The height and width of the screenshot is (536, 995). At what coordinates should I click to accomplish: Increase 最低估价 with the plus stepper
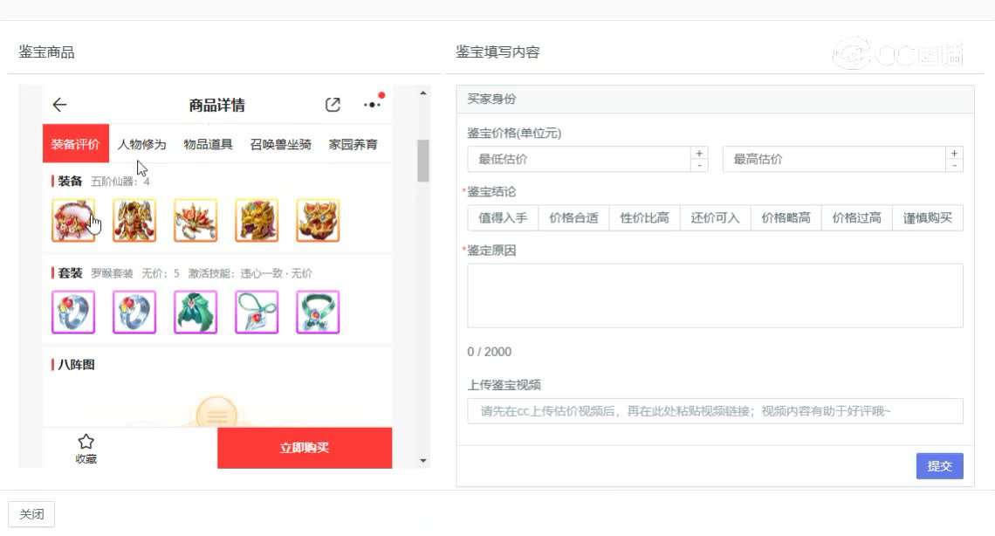point(699,153)
